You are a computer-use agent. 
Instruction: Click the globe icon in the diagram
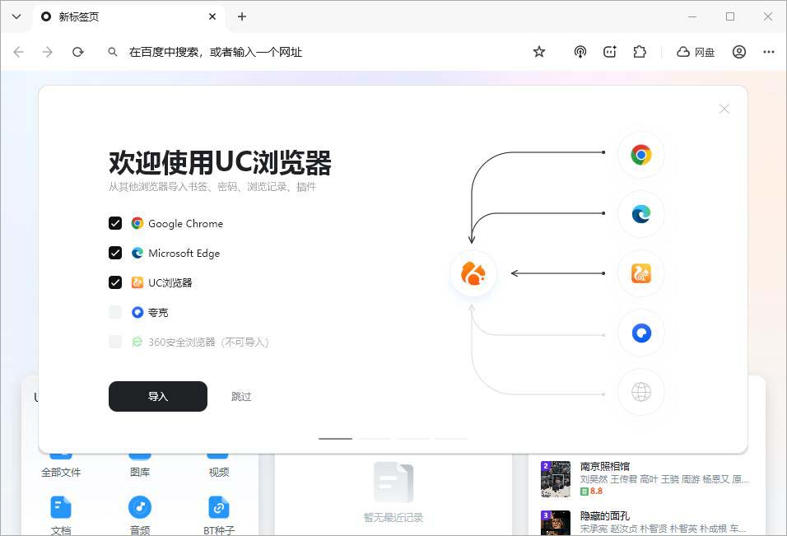click(641, 392)
